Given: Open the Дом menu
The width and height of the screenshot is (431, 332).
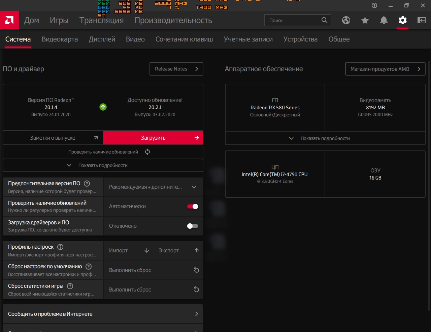Looking at the screenshot, I should point(32,20).
